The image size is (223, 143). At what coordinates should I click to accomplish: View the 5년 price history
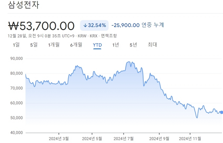(133, 45)
